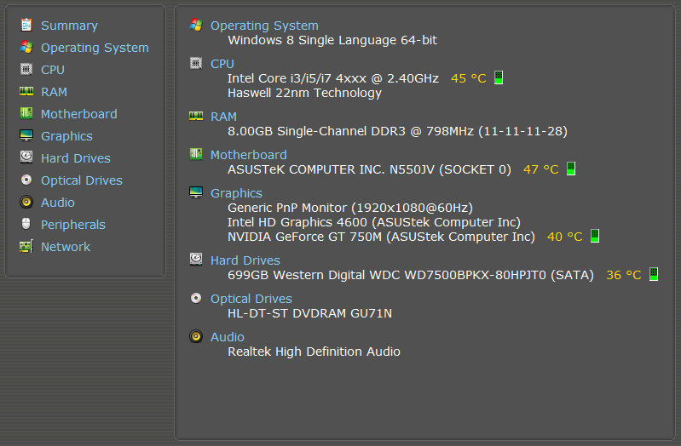Click the CPU temperature reading 45 °C
681x446 pixels.
[469, 78]
